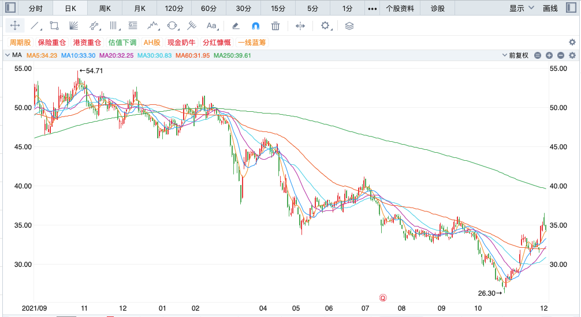Select the eraser tool
The height and width of the screenshot is (317, 581).
click(x=235, y=26)
